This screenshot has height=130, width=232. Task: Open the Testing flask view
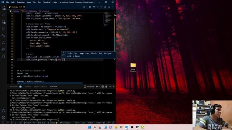(3, 43)
